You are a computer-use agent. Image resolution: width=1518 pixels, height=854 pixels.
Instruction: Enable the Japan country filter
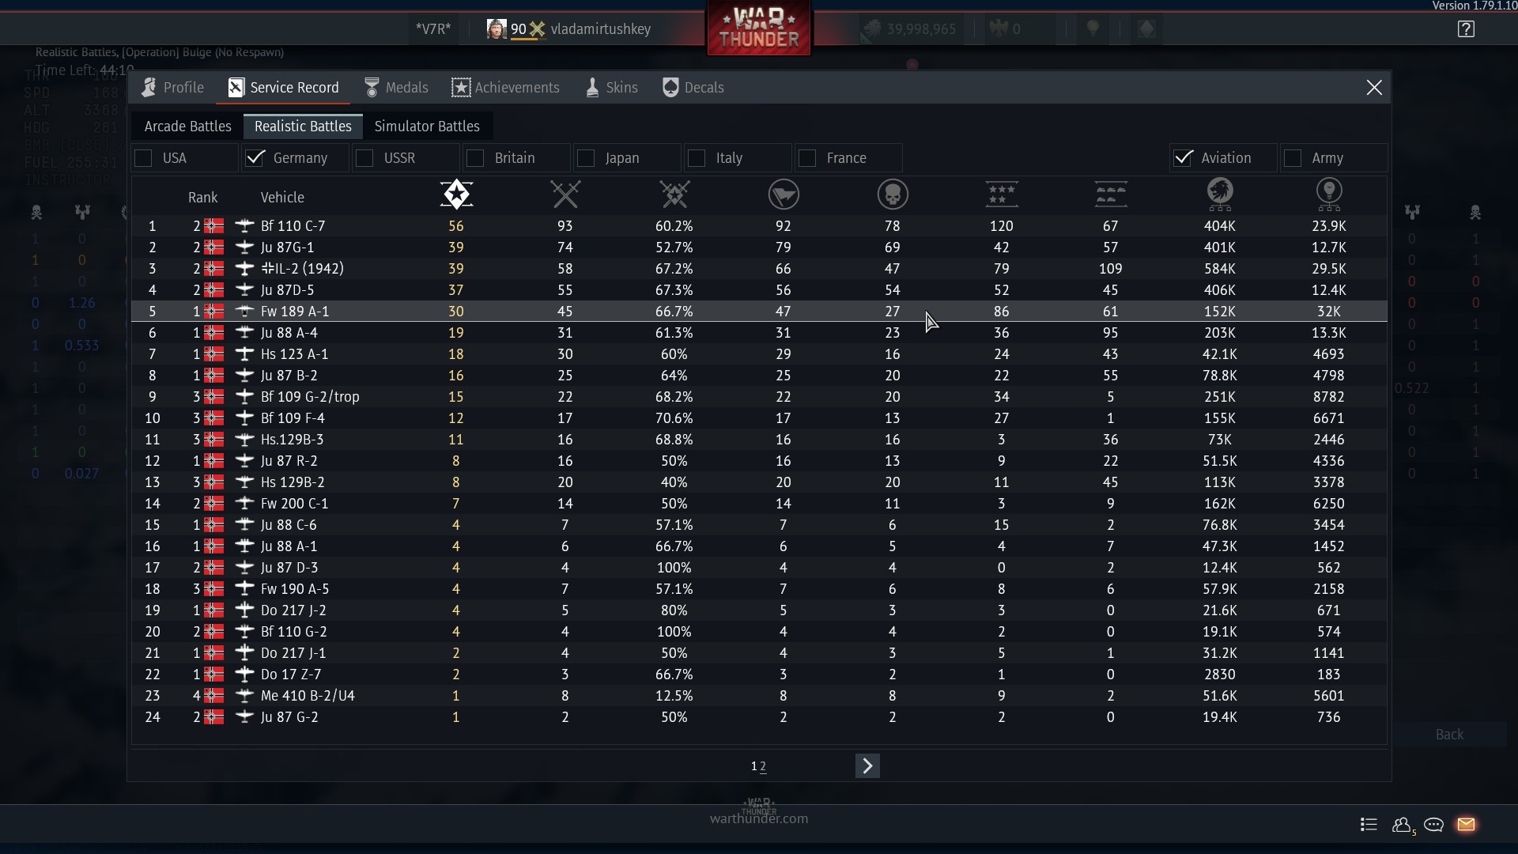[586, 158]
